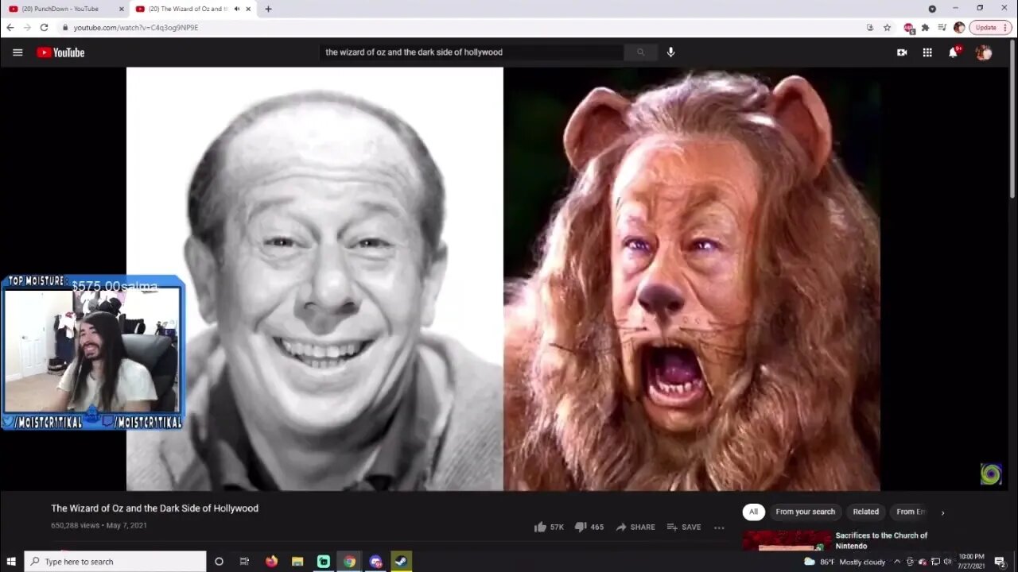Open the video's three-dot more actions menu
Viewport: 1018px width, 572px height.
719,527
